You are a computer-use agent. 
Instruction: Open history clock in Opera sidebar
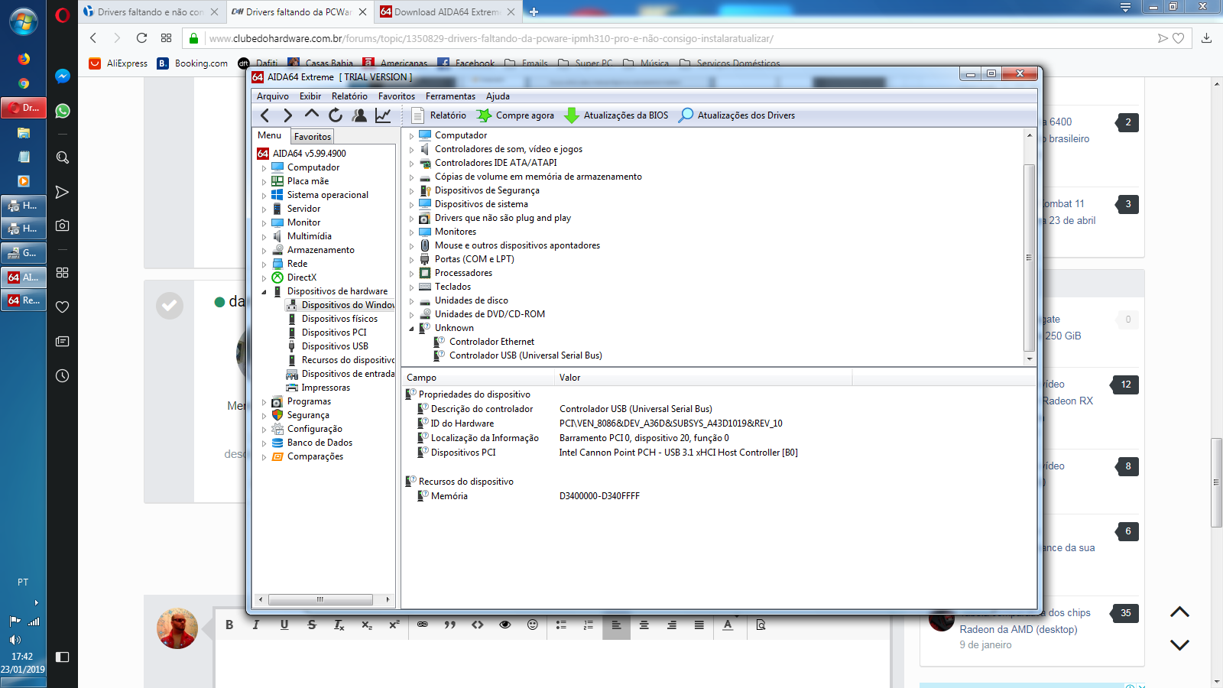[x=63, y=375]
